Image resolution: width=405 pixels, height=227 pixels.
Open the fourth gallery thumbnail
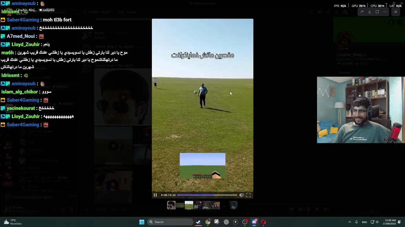pyautogui.click(x=198, y=205)
